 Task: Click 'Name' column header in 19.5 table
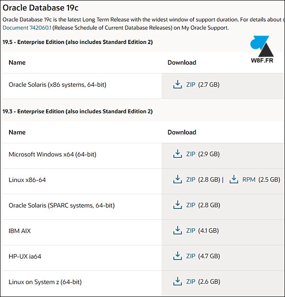pyautogui.click(x=17, y=63)
